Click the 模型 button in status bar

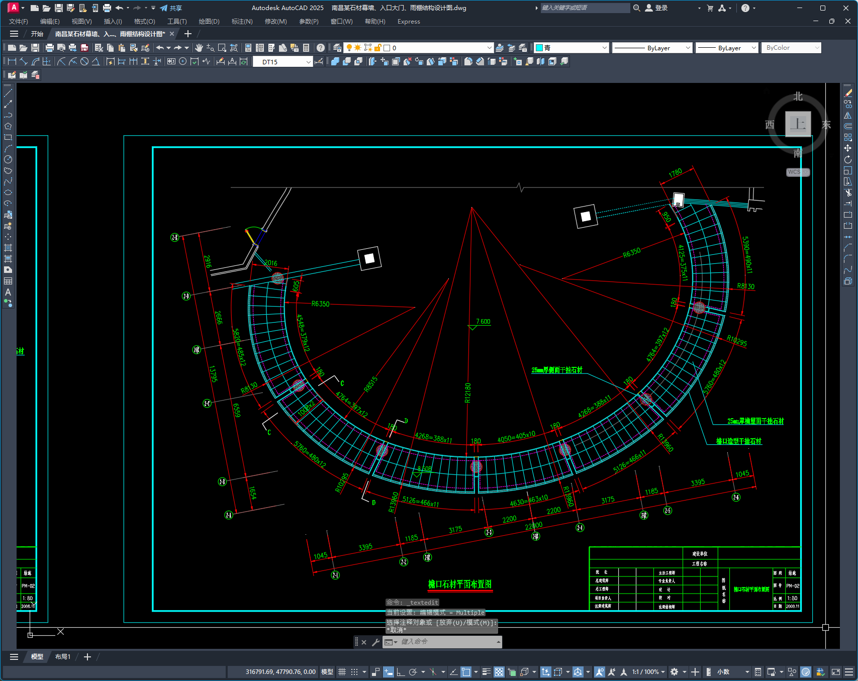click(x=327, y=672)
